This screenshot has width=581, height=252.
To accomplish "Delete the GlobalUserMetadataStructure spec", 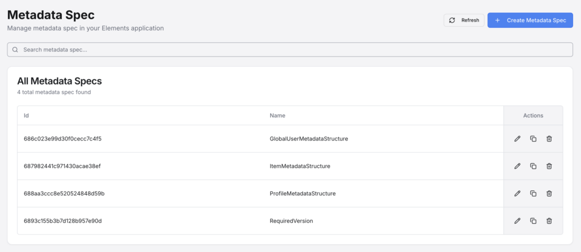I will 549,139.
